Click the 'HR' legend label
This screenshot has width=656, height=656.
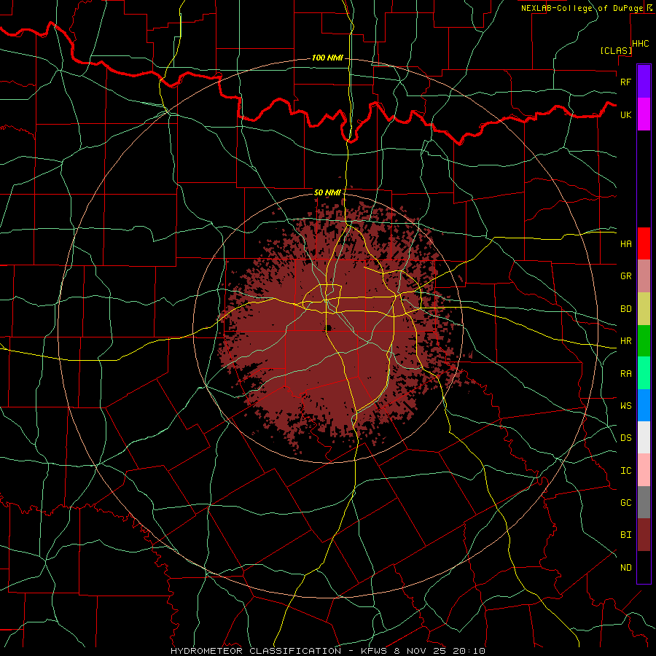point(626,341)
